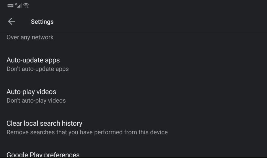Tap the back arrow in Settings header

(11, 21)
